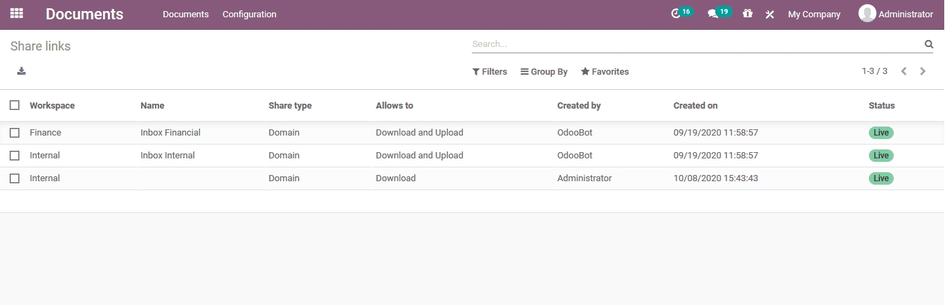Viewport: 947px width, 305px height.
Task: Click the activities clock icon with badge 16
Action: coord(677,14)
